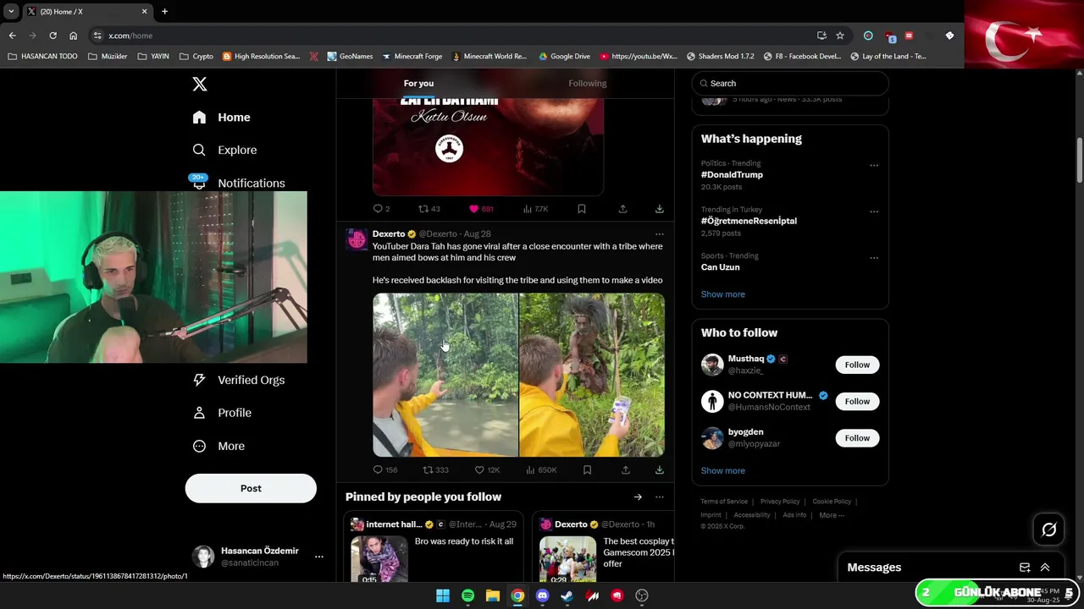
Task: Open options for Pinned by people section
Action: (660, 497)
